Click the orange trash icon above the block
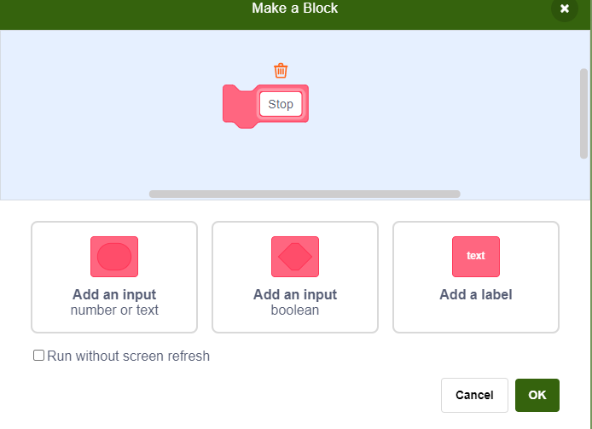The width and height of the screenshot is (592, 429). coord(281,71)
